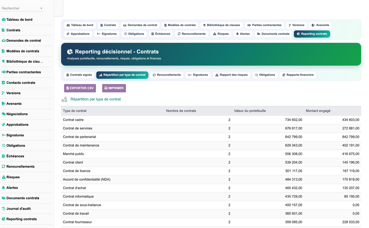Click the Contrat fournisseur row label
Viewport: 369px width, 228px height.
[77, 222]
